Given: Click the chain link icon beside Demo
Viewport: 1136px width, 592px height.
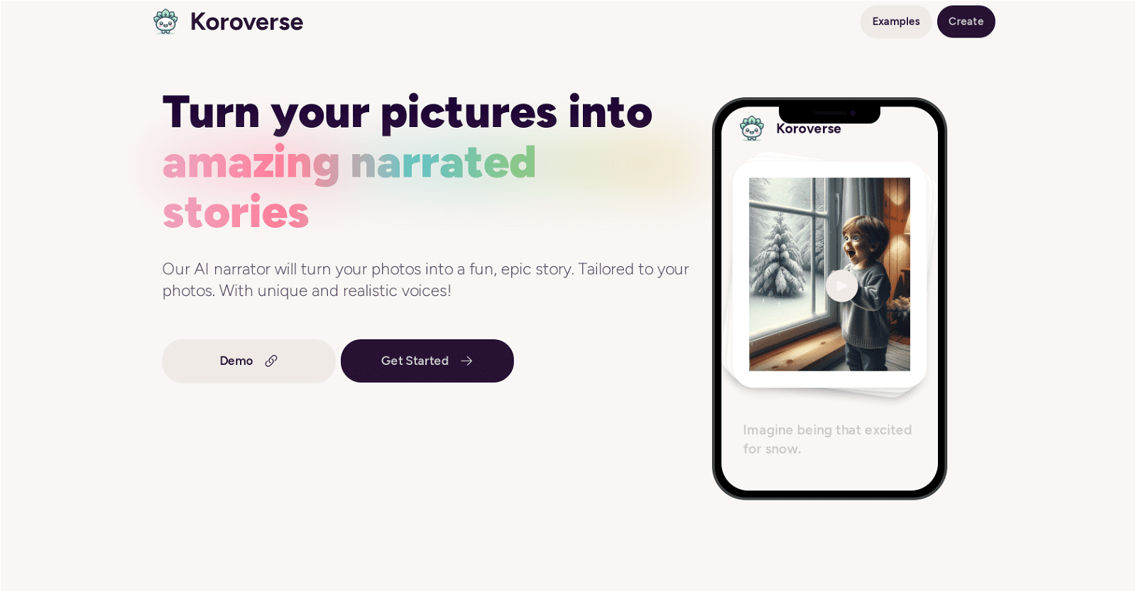Looking at the screenshot, I should (271, 361).
